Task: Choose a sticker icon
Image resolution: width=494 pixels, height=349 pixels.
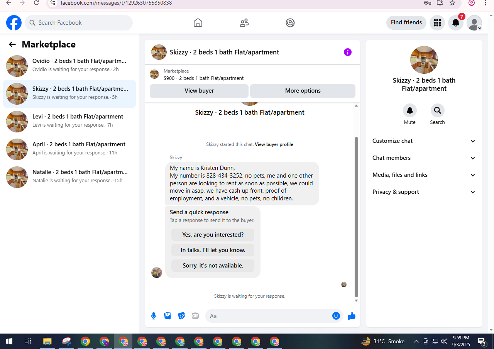Action: coord(181,316)
